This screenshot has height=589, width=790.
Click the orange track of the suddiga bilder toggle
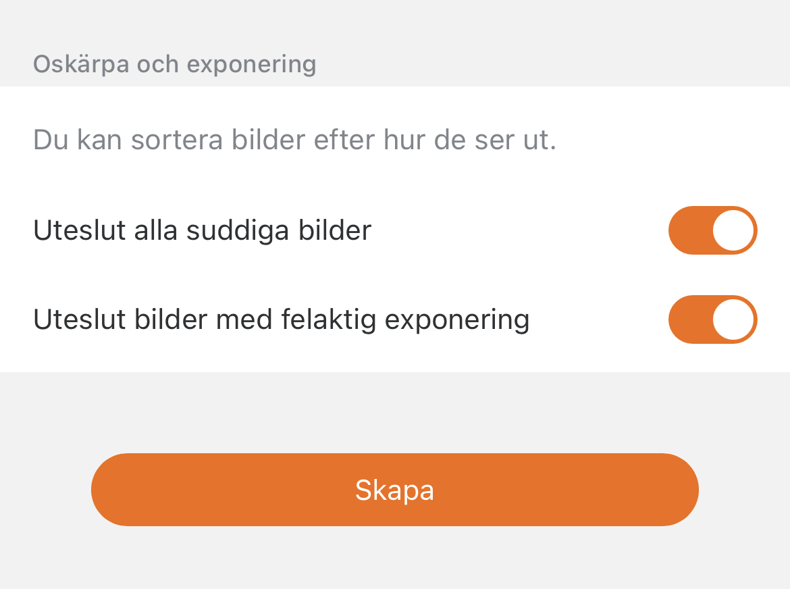(x=689, y=230)
